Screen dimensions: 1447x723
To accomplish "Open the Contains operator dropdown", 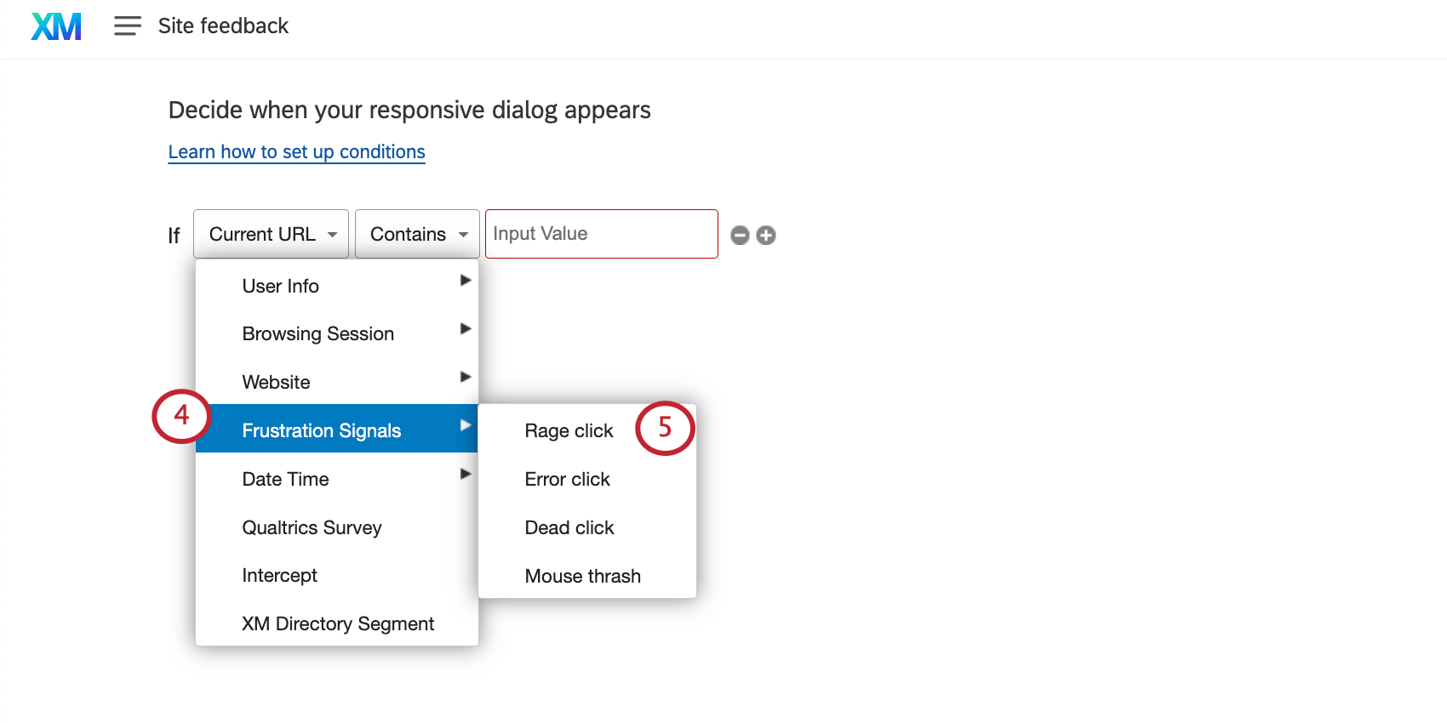I will [x=417, y=234].
